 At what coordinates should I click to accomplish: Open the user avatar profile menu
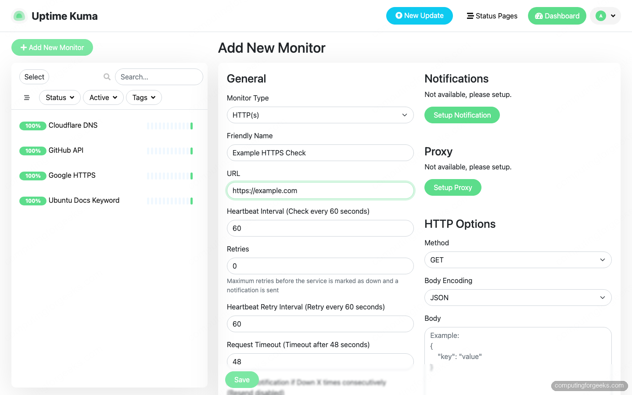605,16
